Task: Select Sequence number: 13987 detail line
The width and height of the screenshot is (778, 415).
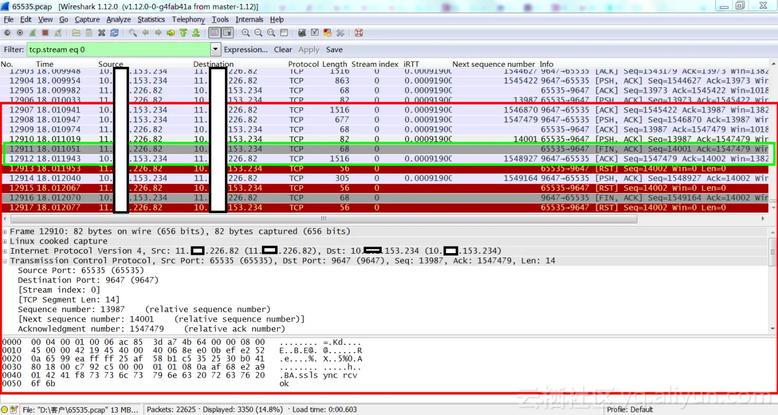Action: tap(144, 309)
